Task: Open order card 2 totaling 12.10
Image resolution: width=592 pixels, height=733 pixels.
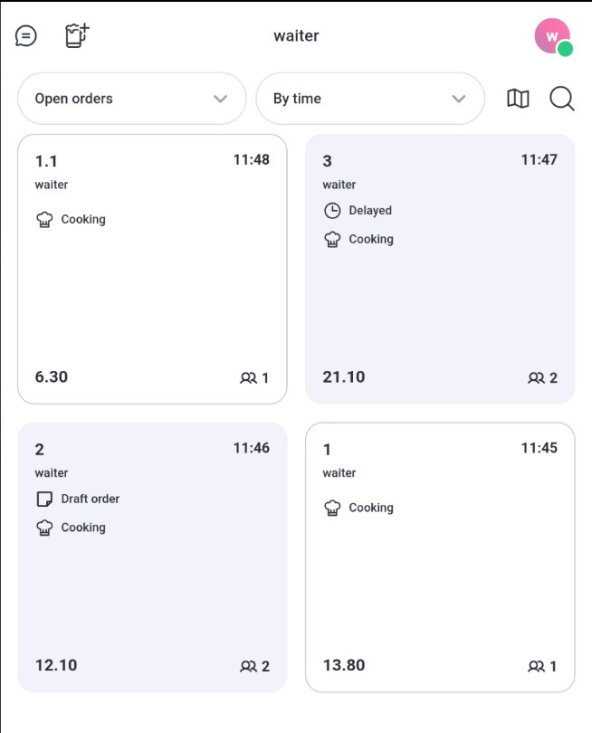Action: coord(152,557)
